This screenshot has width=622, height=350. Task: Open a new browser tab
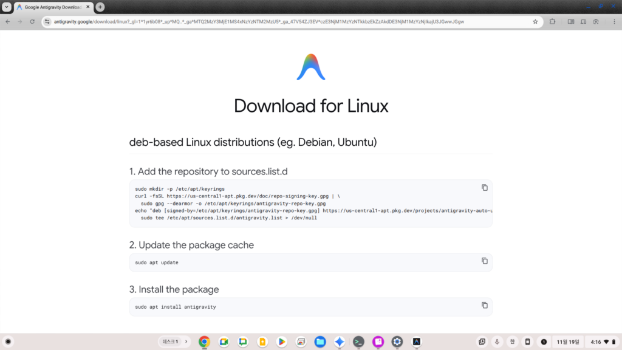[x=100, y=7]
